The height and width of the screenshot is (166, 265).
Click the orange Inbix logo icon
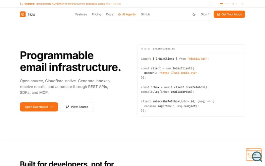(x=23, y=14)
